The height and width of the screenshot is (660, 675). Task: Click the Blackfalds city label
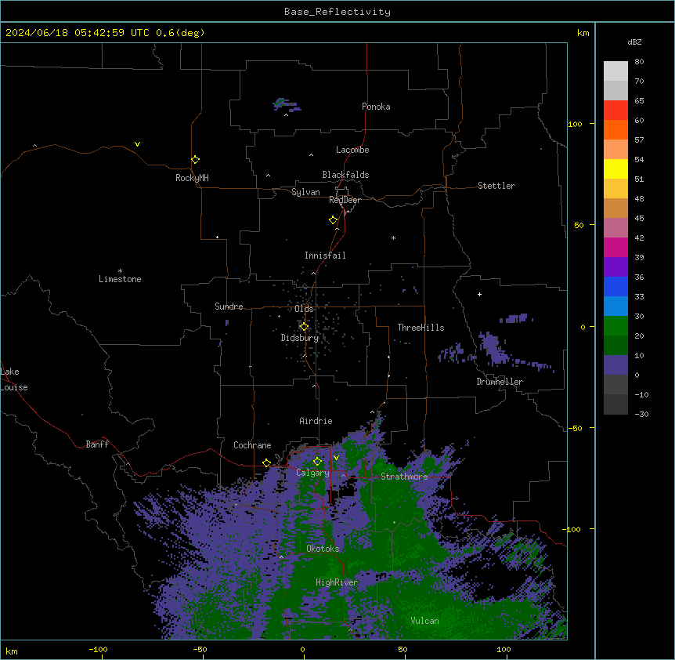[345, 175]
